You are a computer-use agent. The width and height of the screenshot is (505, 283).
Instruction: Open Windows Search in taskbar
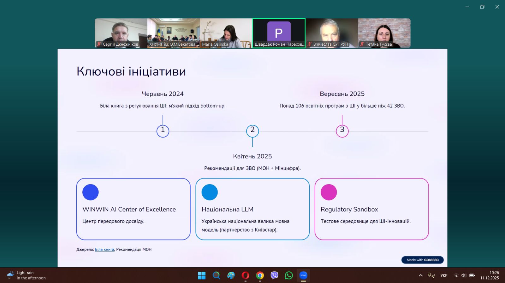pyautogui.click(x=216, y=275)
